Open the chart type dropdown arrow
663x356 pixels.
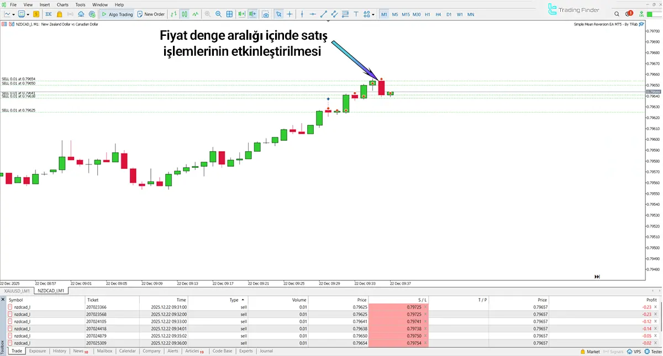pos(13,14)
